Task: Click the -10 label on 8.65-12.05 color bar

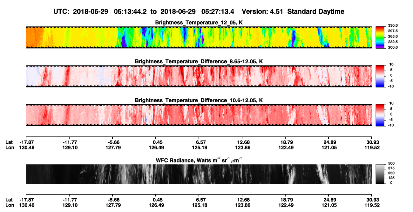Action: pyautogui.click(x=390, y=86)
